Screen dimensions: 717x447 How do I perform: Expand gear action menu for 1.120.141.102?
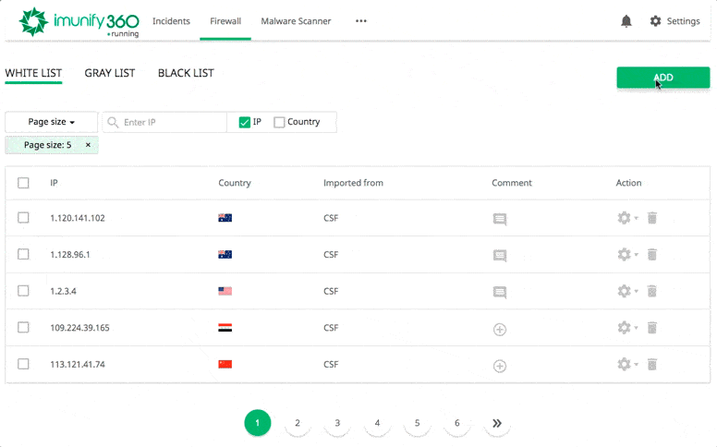(626, 218)
